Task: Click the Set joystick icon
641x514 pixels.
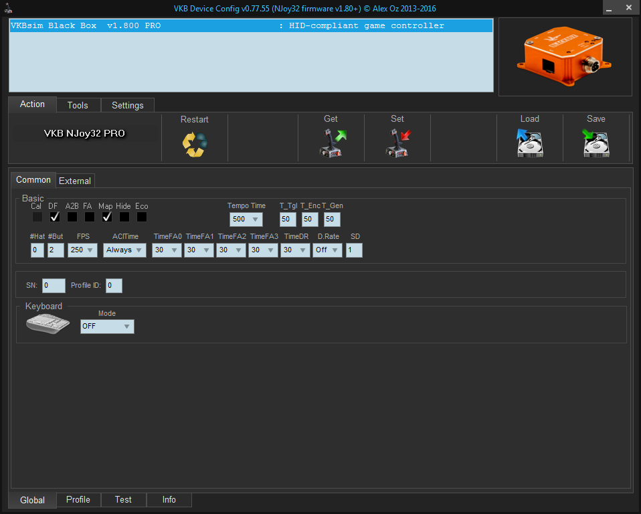Action: click(x=397, y=143)
